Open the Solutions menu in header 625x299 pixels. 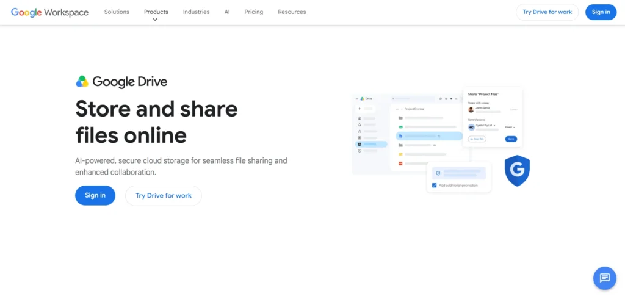coord(117,12)
